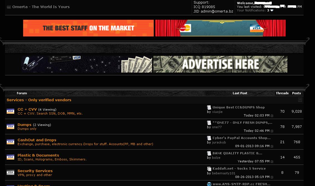Open the Your Notifications dropdown arrow
Viewport: 315px width, 186px height.
272,10
